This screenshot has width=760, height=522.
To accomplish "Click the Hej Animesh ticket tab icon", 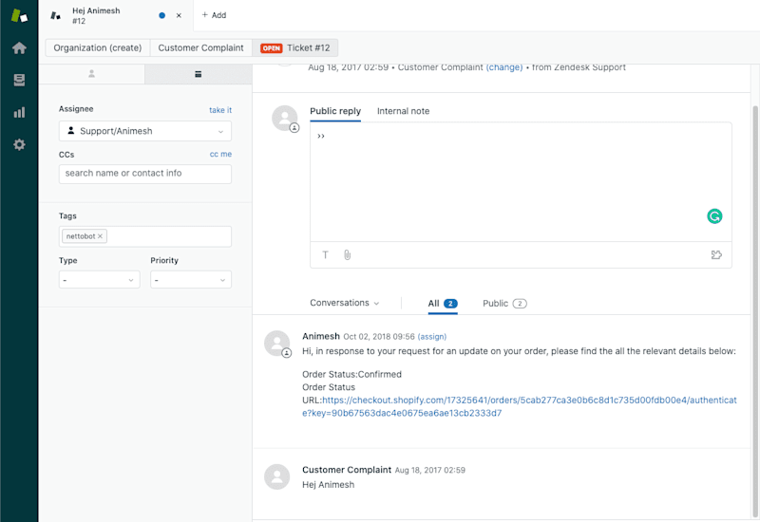I will point(56,15).
